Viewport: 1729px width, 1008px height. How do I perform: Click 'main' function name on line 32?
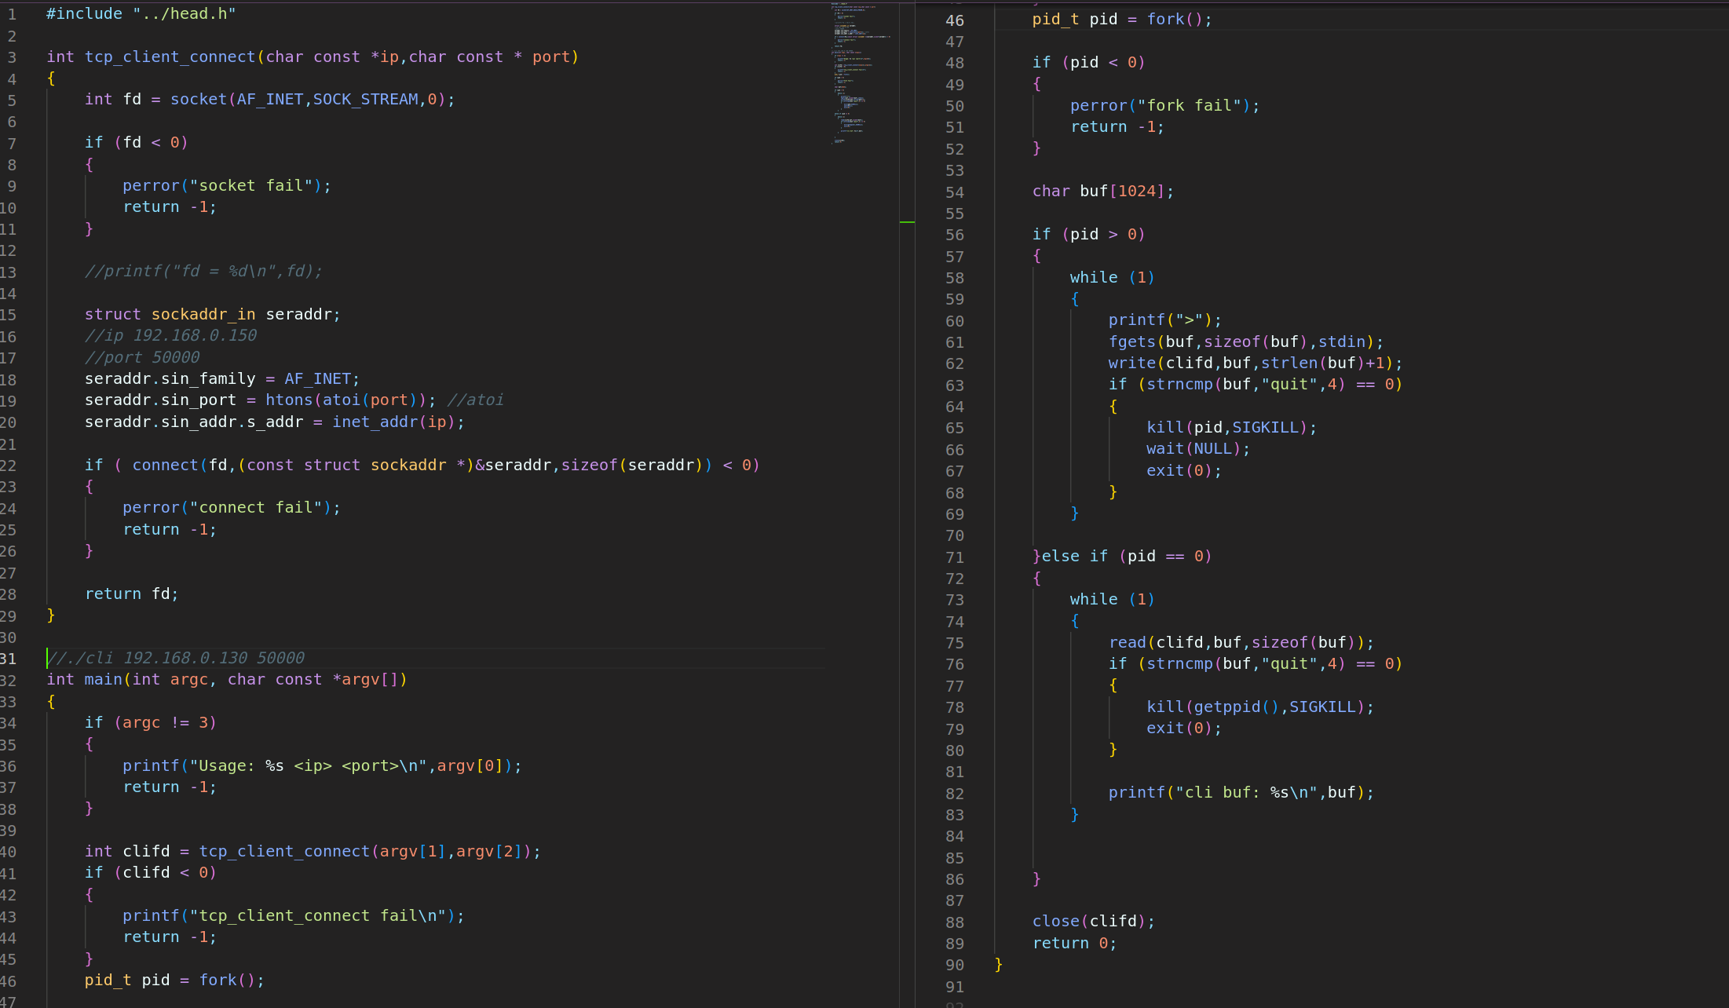coord(104,679)
